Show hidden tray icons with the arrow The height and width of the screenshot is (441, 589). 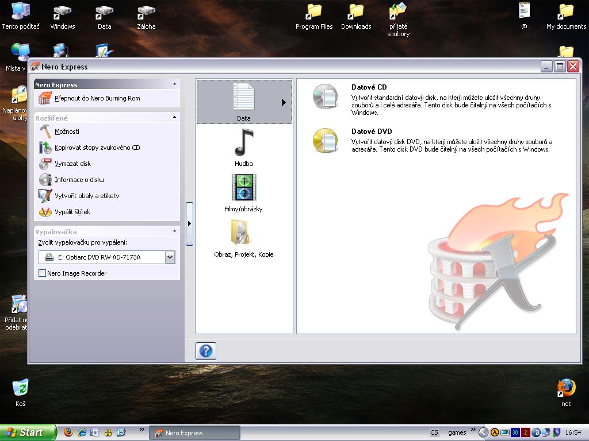pos(484,432)
